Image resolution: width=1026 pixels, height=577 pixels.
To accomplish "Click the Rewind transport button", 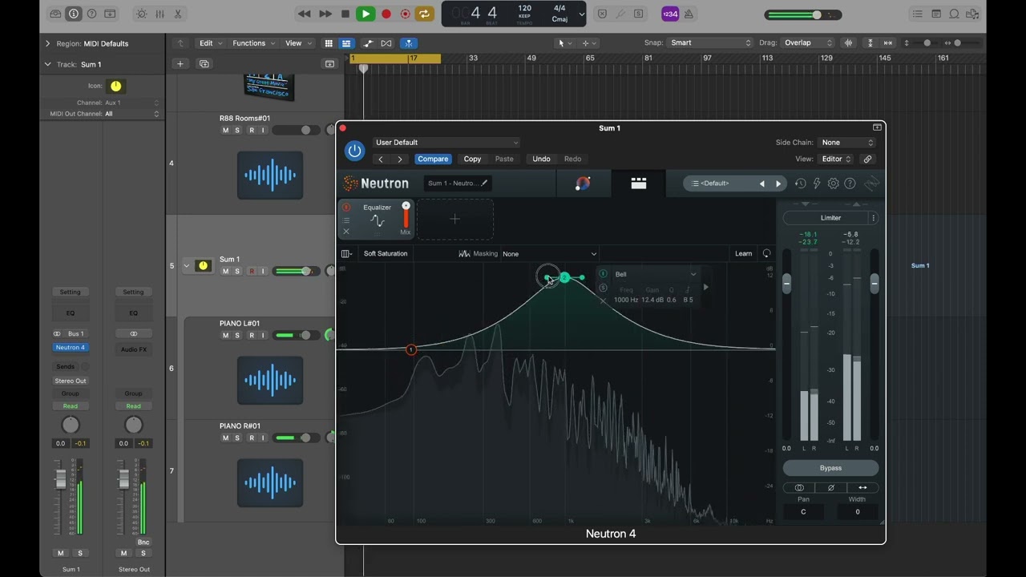I will tap(304, 14).
